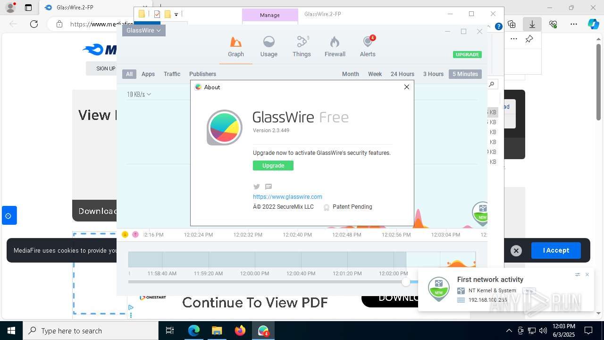Close the About dialog
604x340 pixels.
pyautogui.click(x=407, y=87)
